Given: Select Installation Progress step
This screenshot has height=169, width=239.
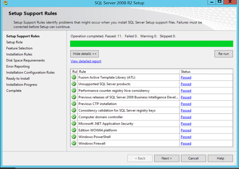Looking at the screenshot, I should [x=22, y=85].
